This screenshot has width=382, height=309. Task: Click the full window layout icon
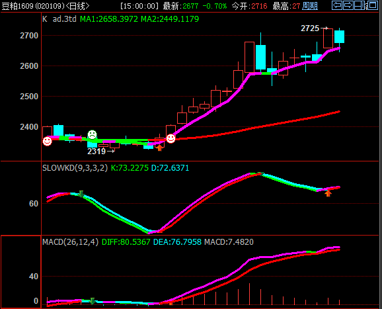coord(373,5)
